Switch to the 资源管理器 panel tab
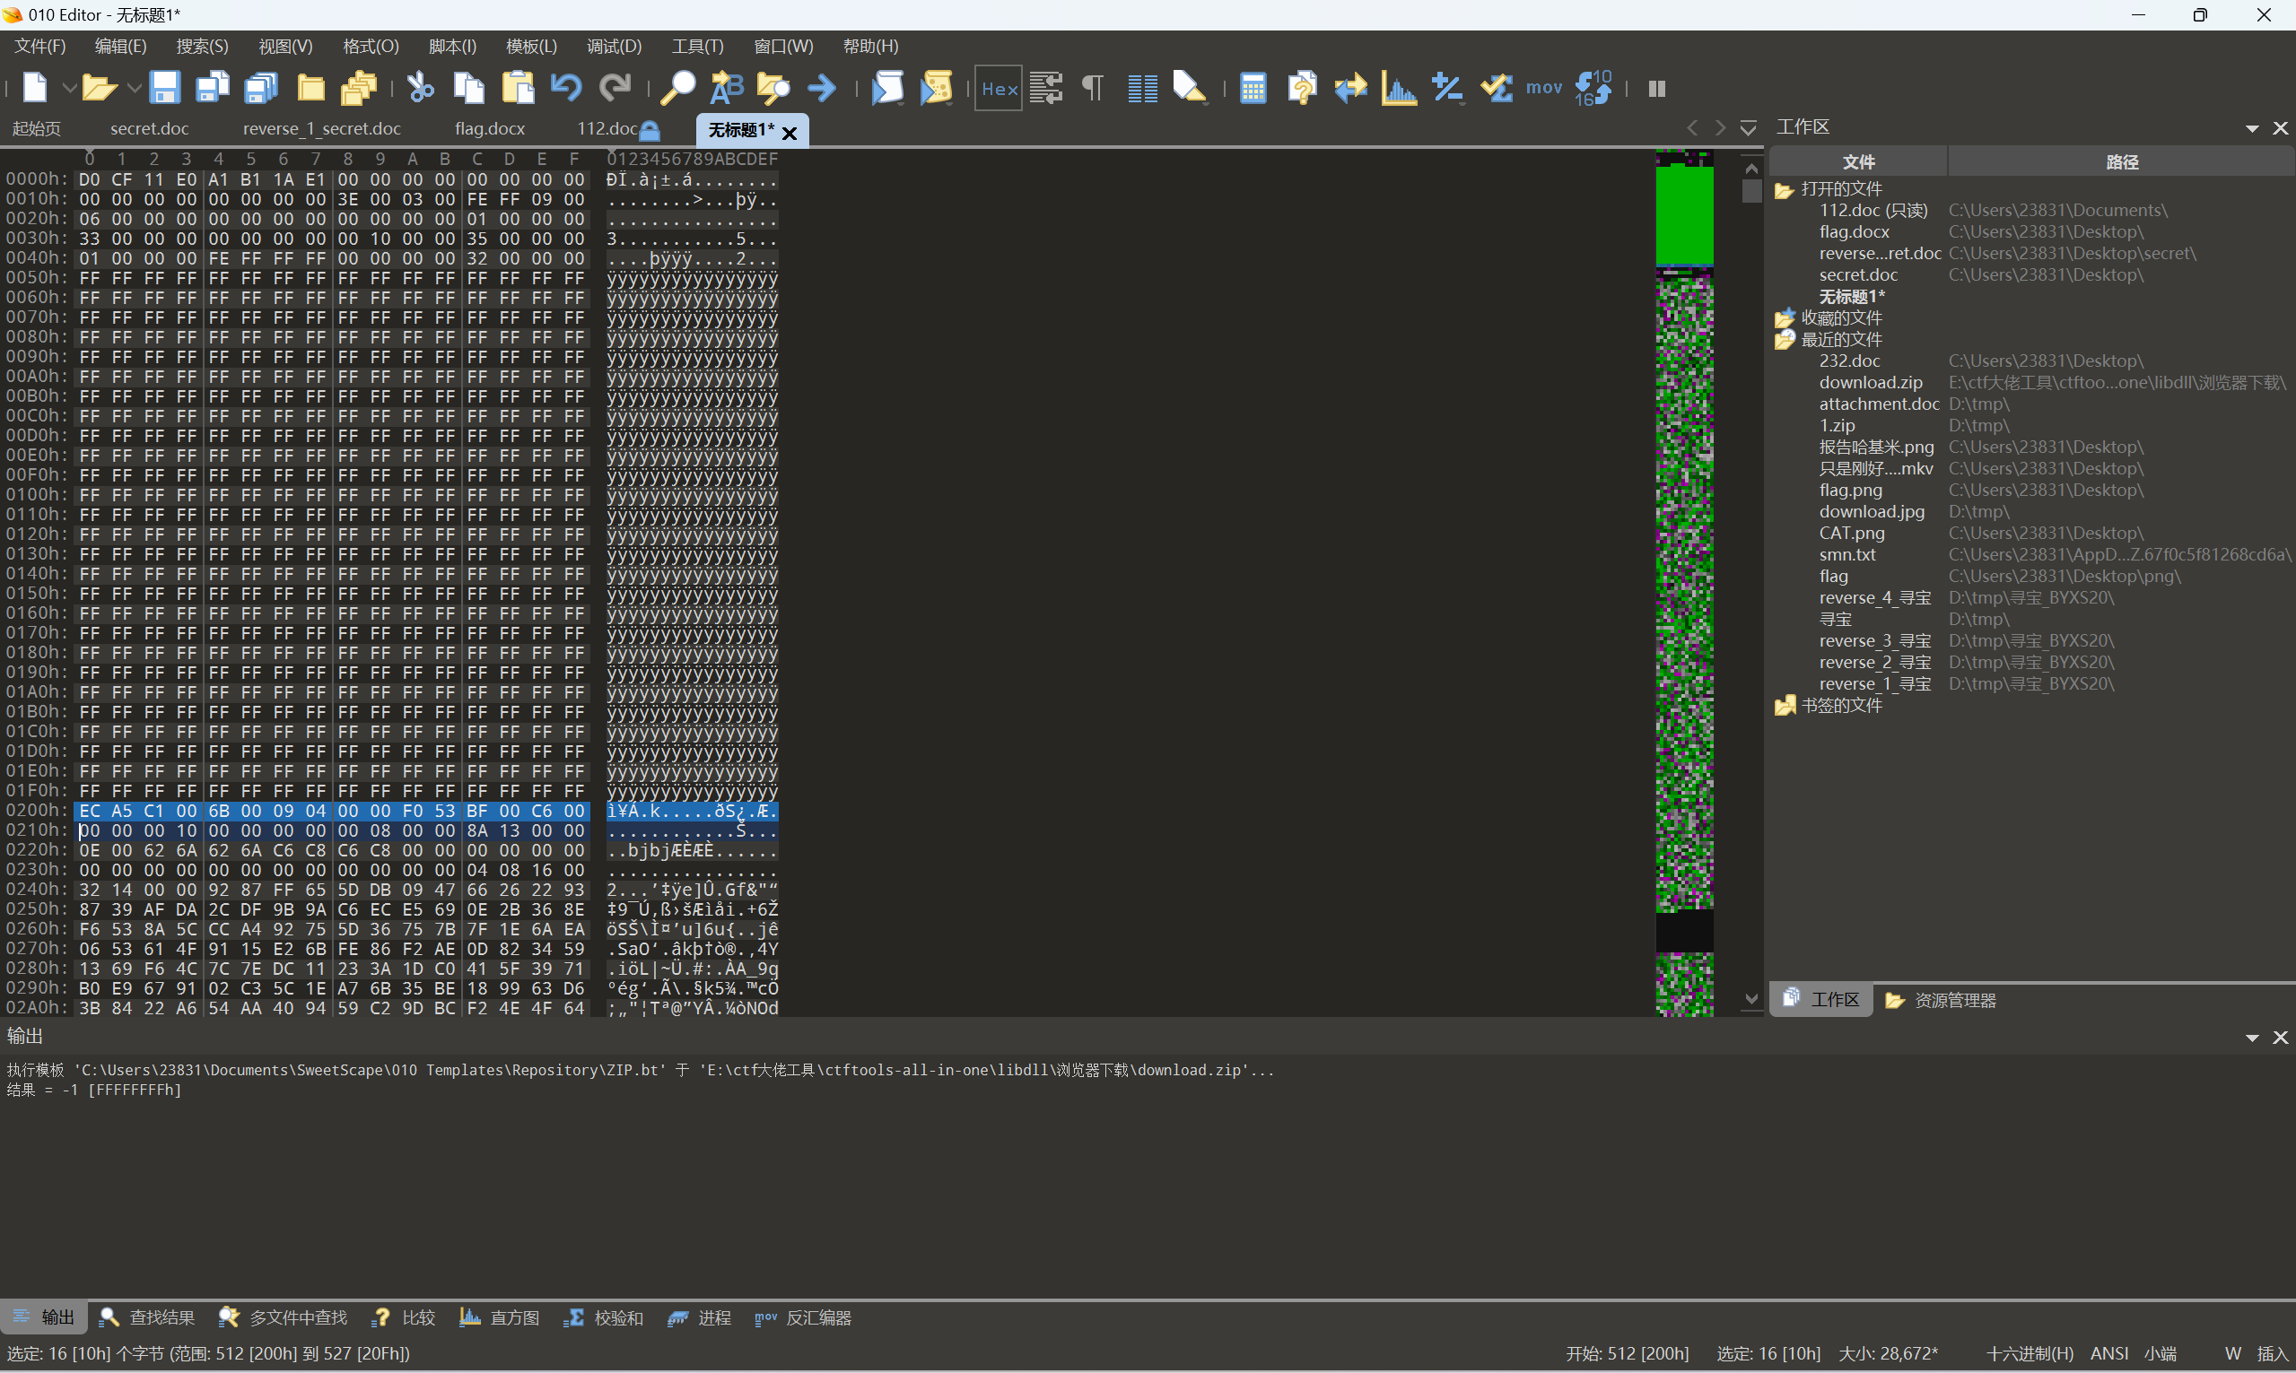The image size is (2296, 1373). pyautogui.click(x=1941, y=1000)
